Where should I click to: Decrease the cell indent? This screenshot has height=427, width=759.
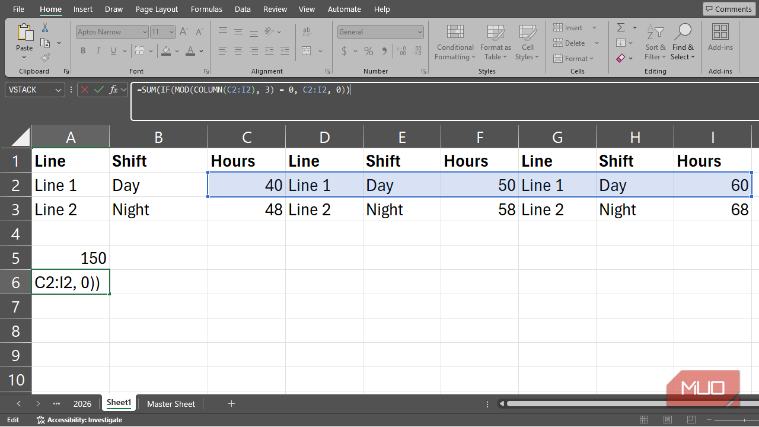coord(270,51)
